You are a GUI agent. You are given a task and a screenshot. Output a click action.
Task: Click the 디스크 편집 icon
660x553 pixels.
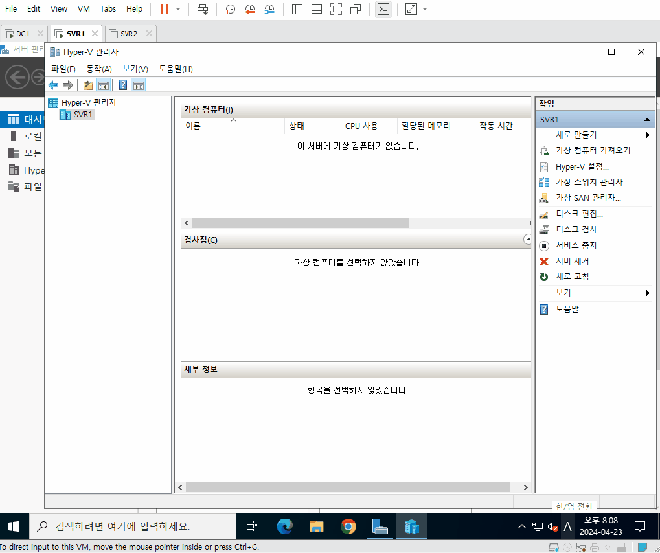544,214
